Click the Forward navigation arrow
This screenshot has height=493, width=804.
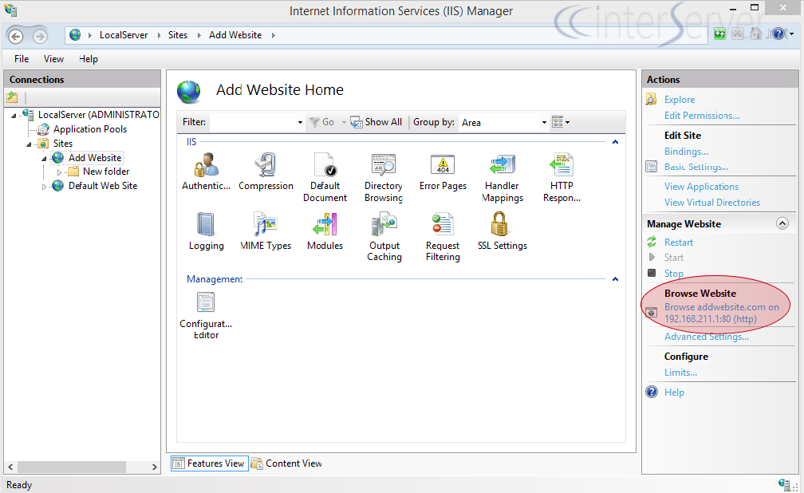click(x=40, y=36)
